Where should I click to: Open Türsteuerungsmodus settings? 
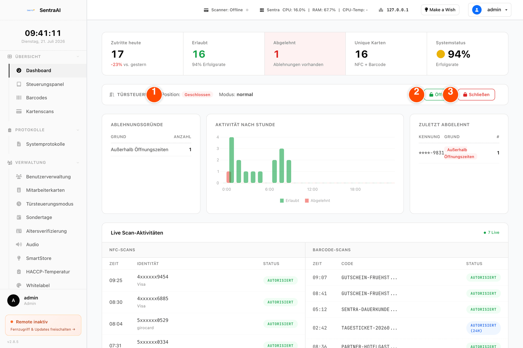tap(48, 204)
